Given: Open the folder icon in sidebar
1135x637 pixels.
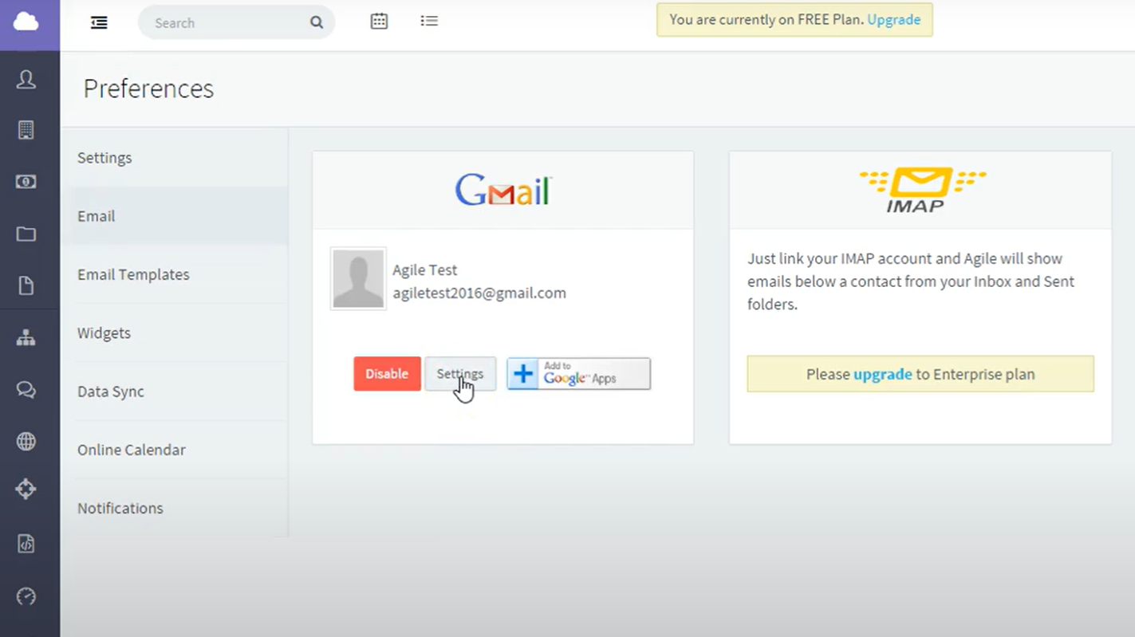Looking at the screenshot, I should [x=26, y=234].
